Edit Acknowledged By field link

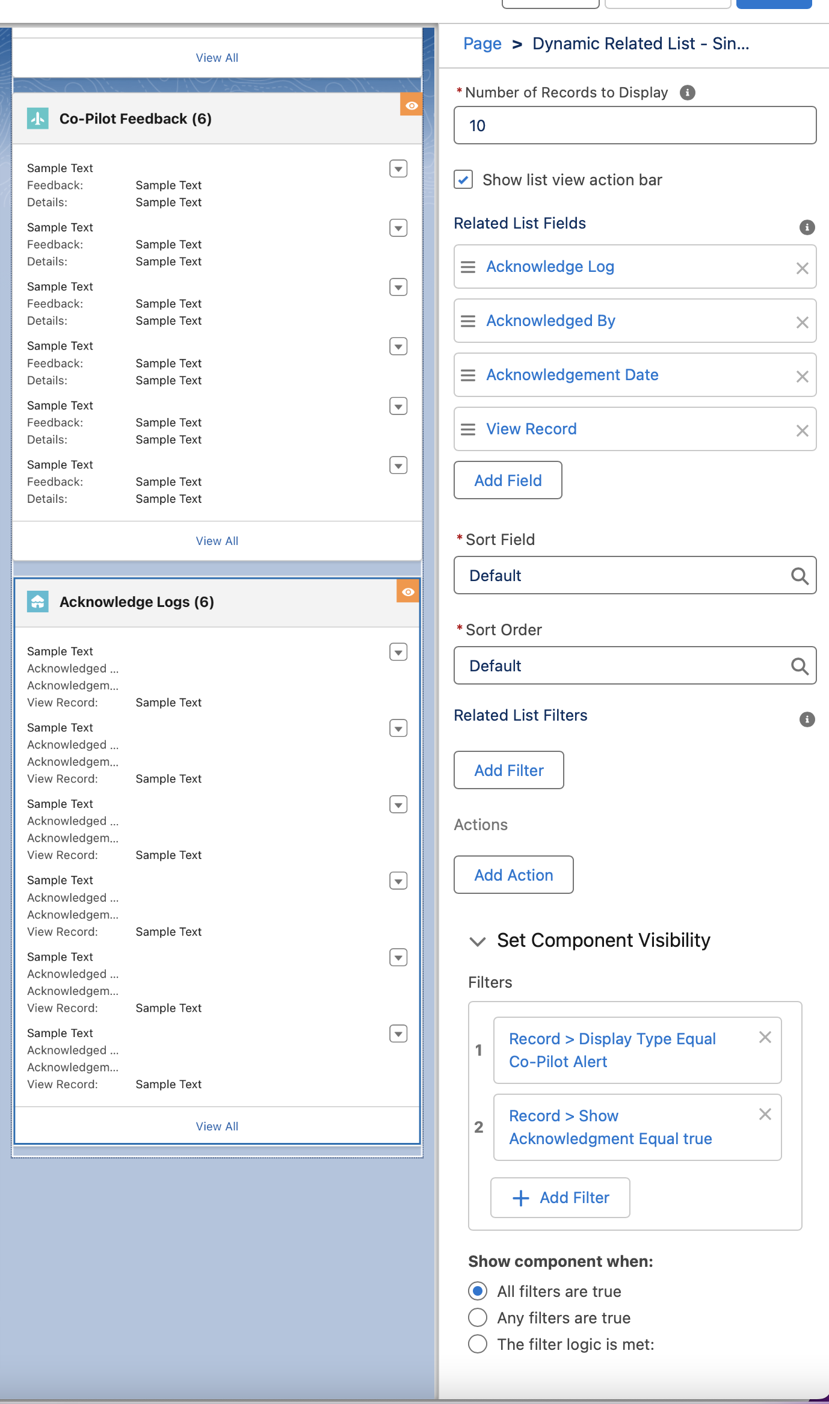(551, 321)
